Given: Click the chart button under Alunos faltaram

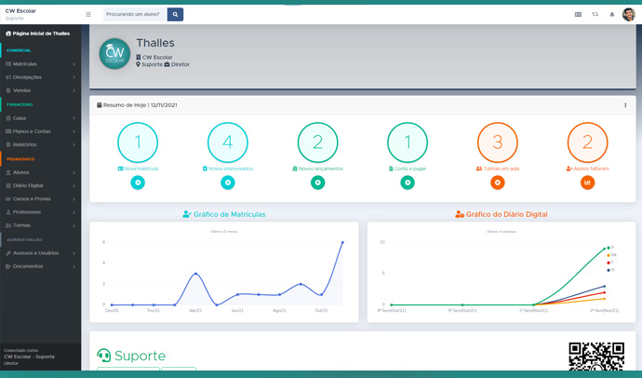Looking at the screenshot, I should tap(587, 182).
